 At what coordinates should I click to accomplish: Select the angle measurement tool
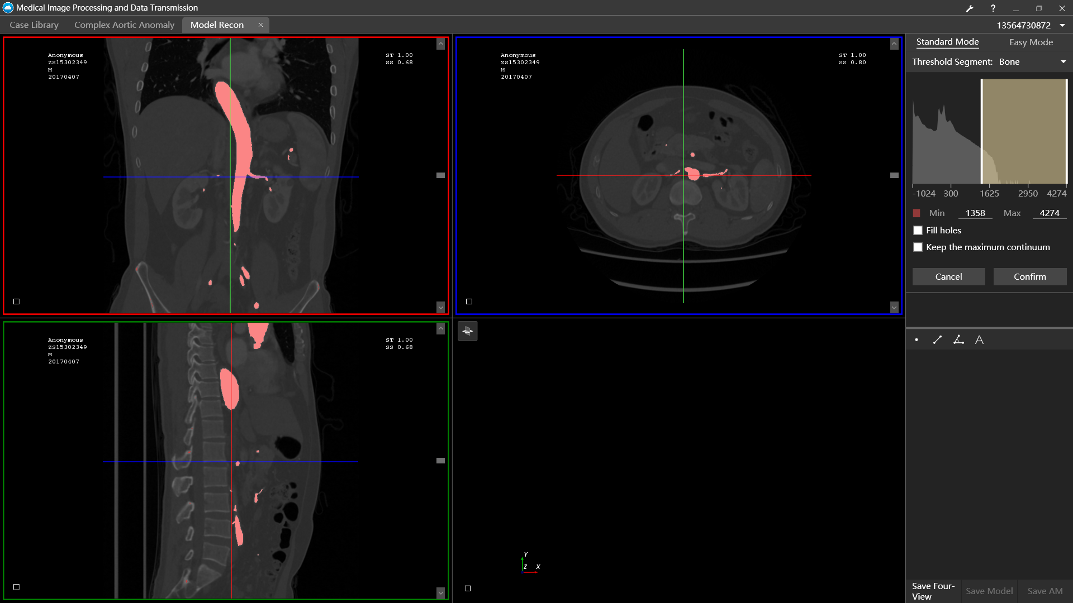pos(958,340)
